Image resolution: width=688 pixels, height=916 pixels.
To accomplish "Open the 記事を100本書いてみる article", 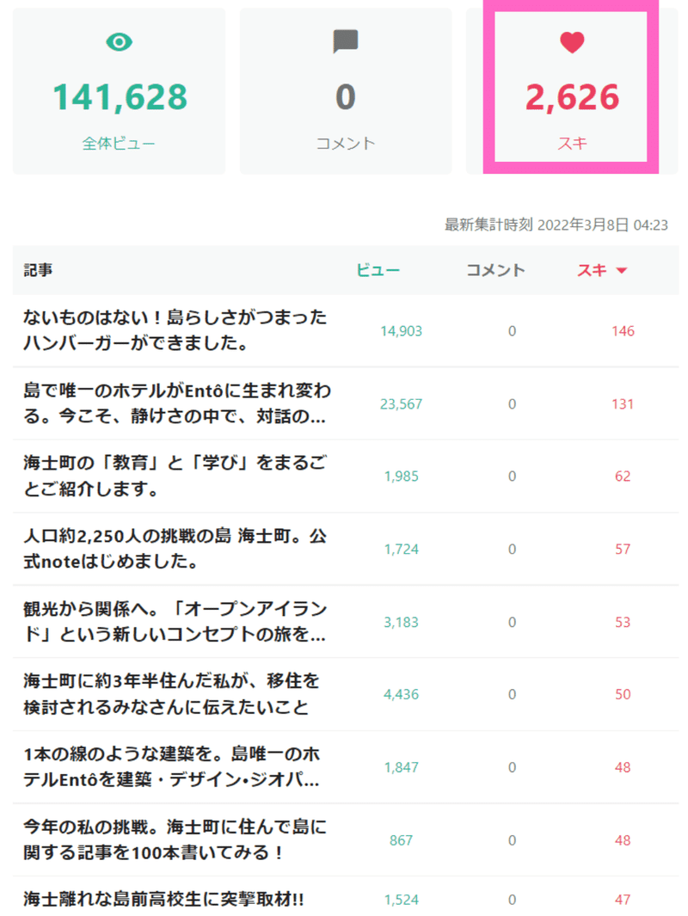I will click(x=175, y=840).
